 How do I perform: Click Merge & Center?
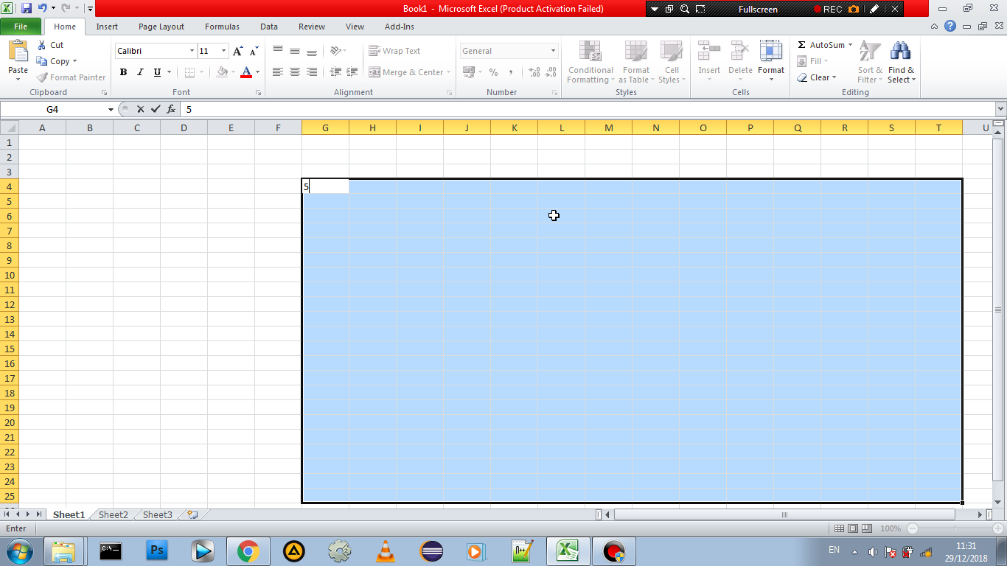[x=411, y=72]
